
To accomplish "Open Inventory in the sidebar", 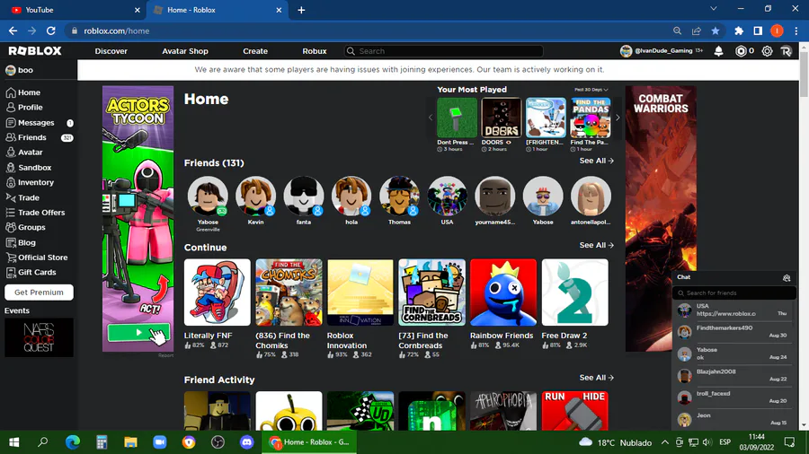I will (x=30, y=182).
